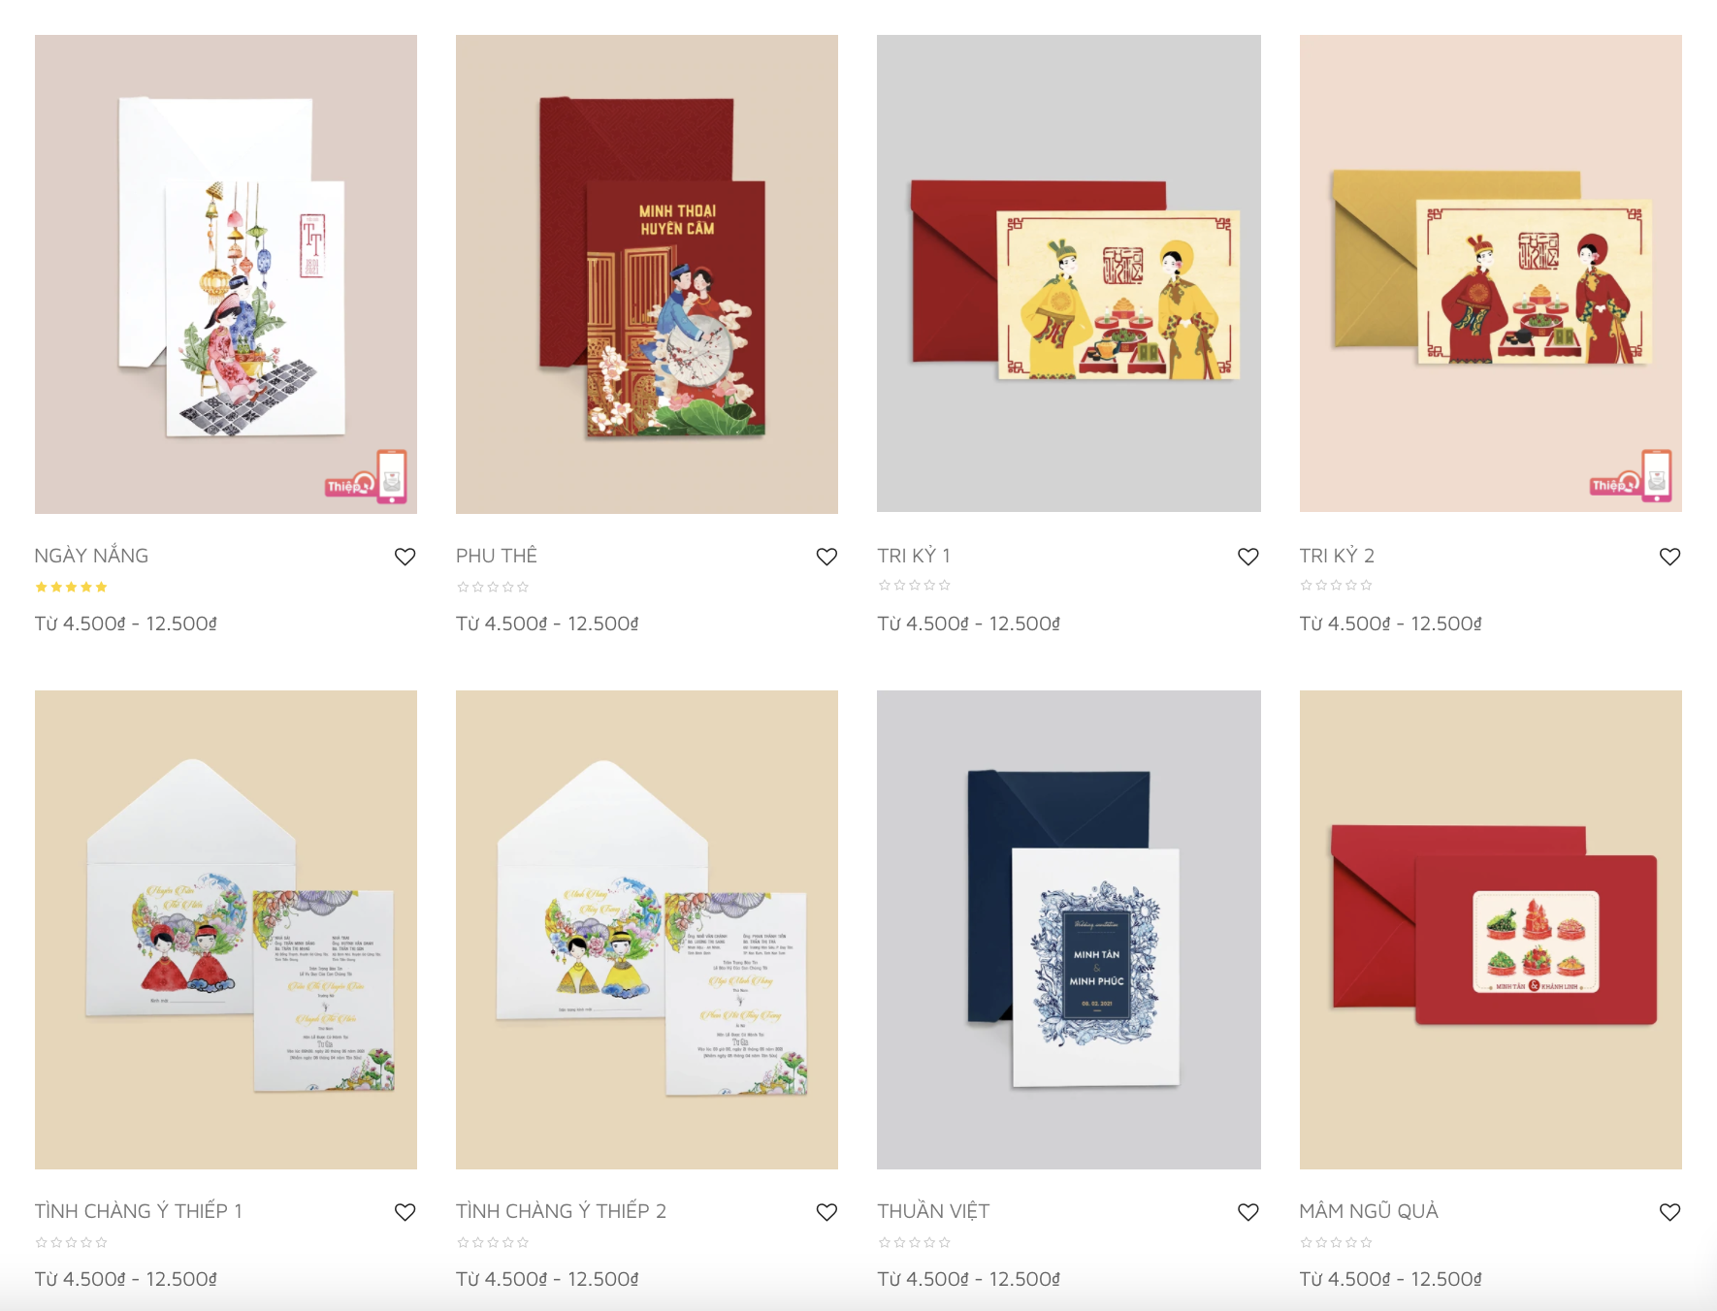Open the THUẦN VIỆT product title
The height and width of the screenshot is (1311, 1717).
[x=933, y=1211]
